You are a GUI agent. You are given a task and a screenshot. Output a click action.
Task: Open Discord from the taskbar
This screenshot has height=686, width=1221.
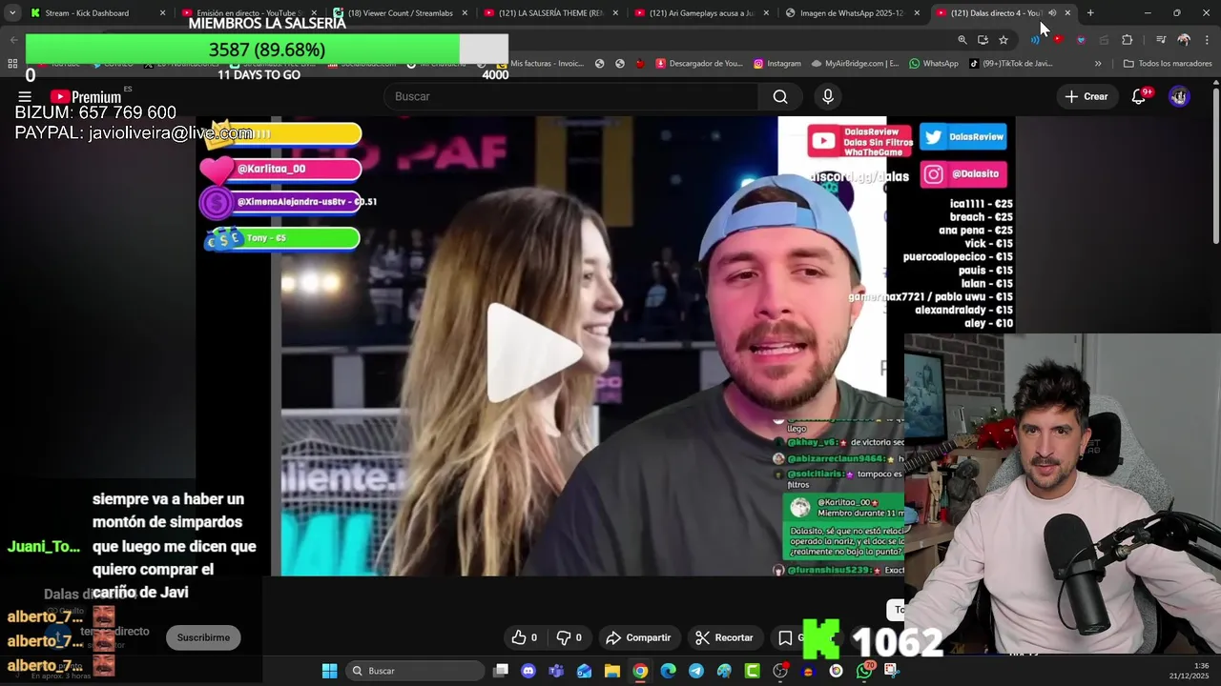[528, 671]
